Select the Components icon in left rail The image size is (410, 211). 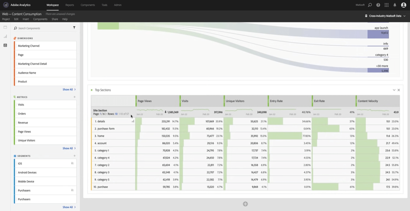5,45
